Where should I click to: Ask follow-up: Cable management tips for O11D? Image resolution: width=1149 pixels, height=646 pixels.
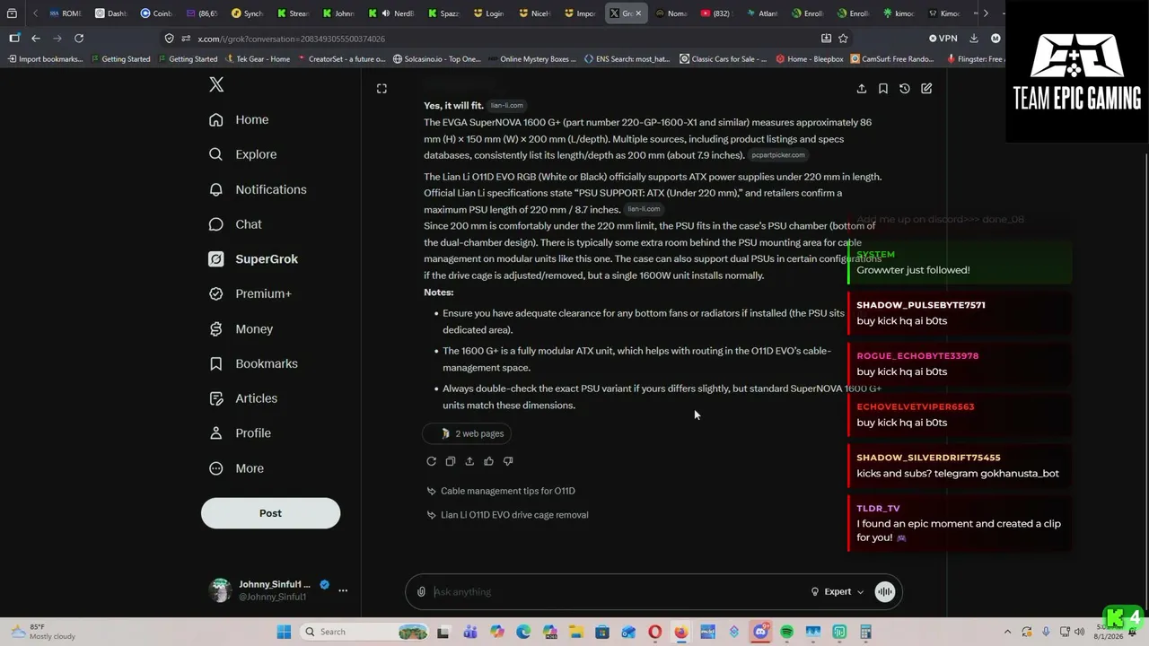click(x=501, y=491)
